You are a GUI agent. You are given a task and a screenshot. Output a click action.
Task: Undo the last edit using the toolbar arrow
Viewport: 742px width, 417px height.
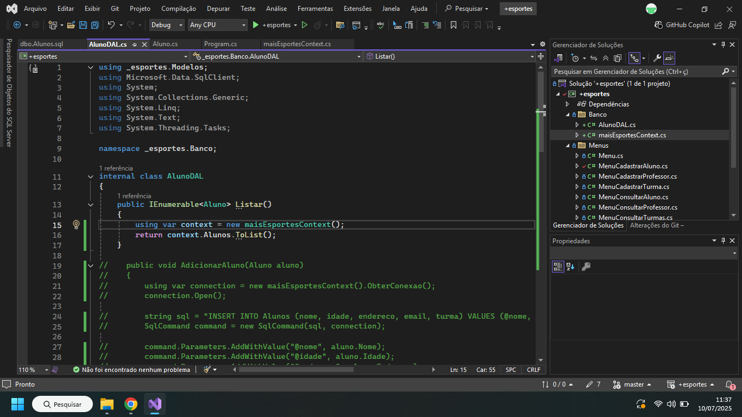click(111, 25)
